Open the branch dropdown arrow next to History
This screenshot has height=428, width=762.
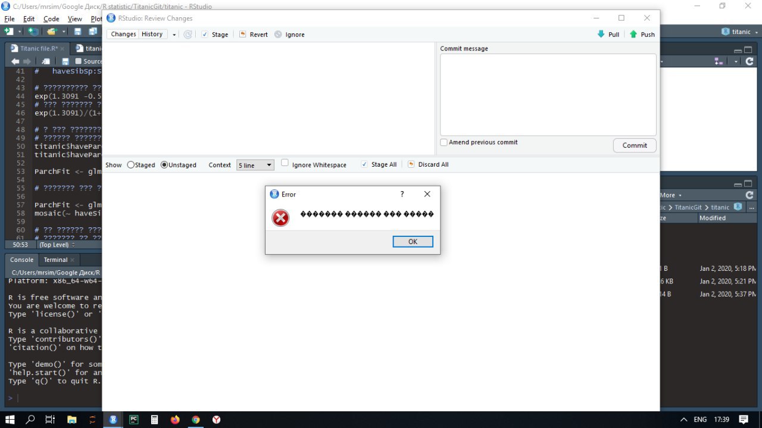tap(174, 35)
